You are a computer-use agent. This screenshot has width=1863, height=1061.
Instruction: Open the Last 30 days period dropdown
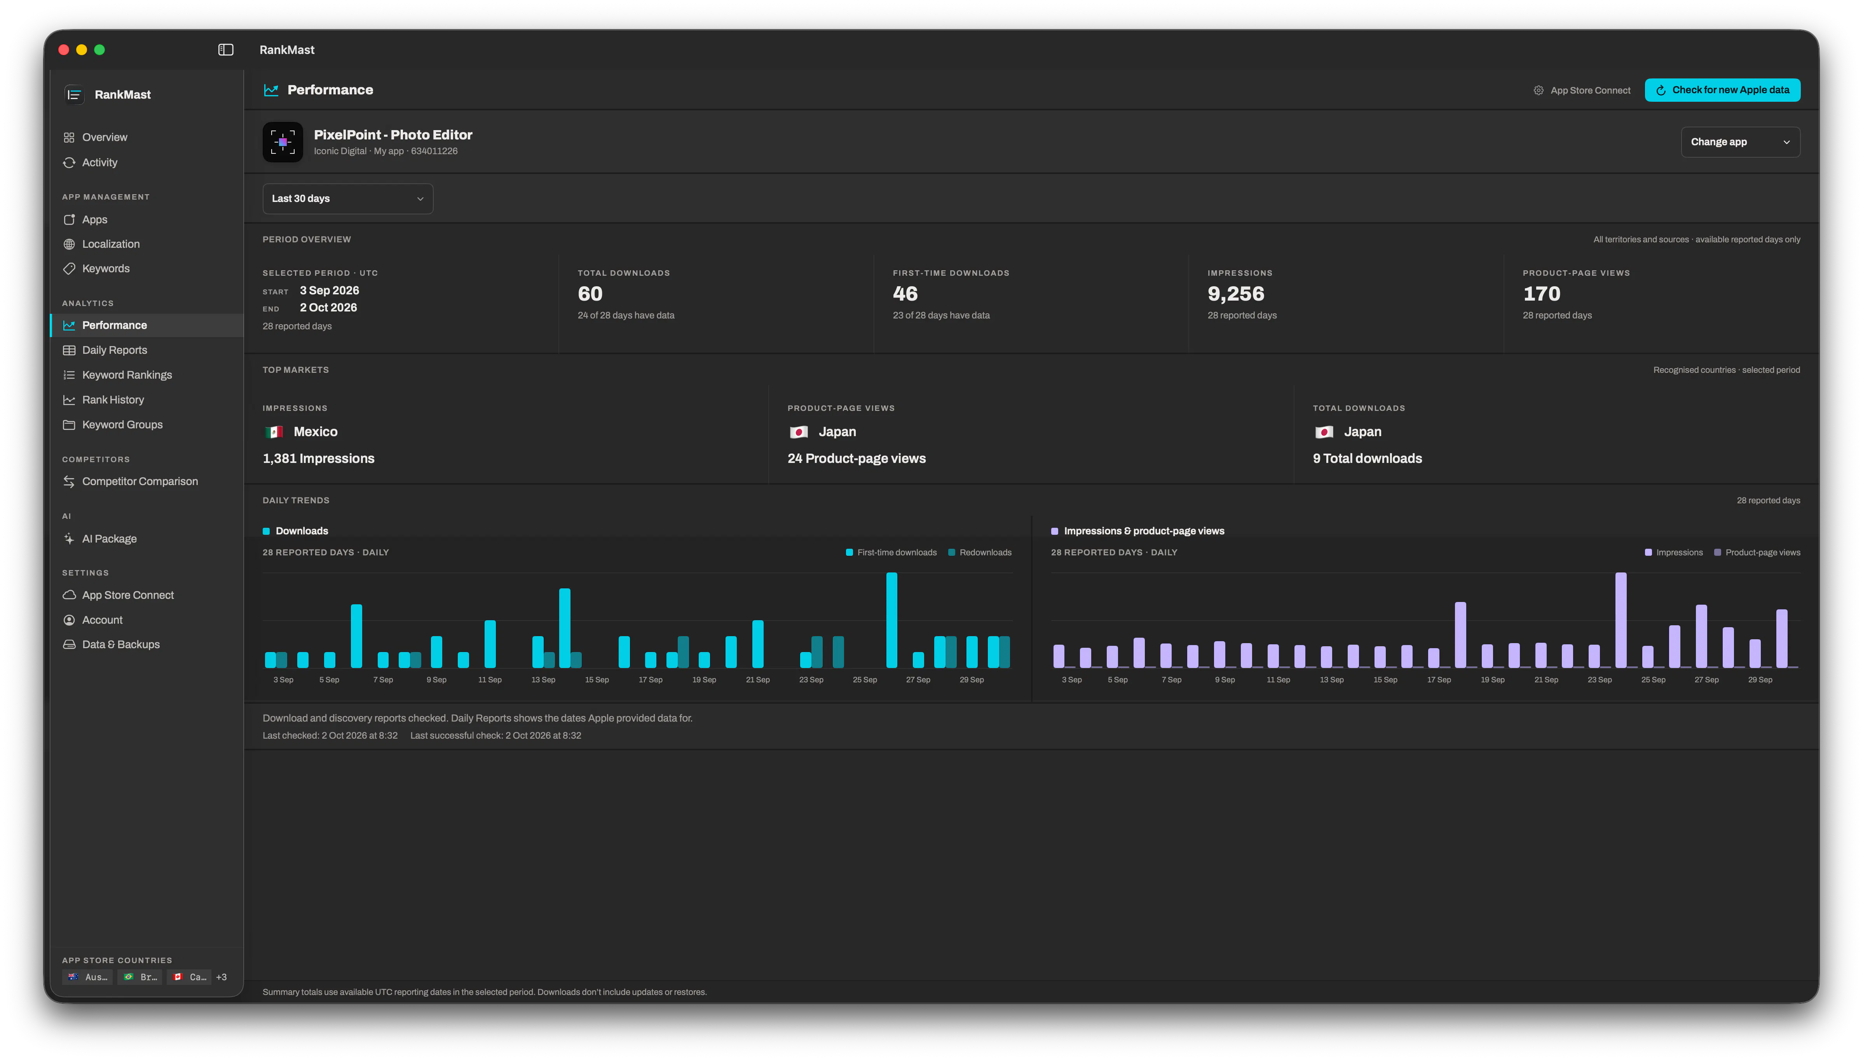[348, 198]
